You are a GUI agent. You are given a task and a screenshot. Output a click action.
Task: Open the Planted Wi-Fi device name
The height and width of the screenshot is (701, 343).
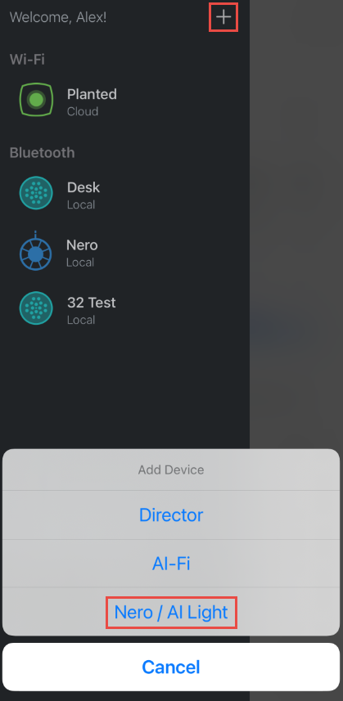coord(92,94)
